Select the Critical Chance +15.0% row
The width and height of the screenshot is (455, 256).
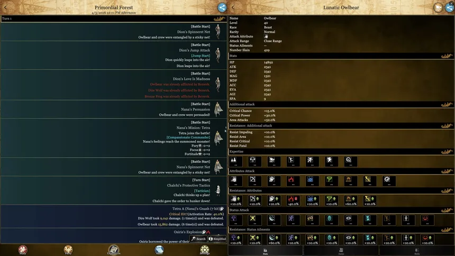(x=341, y=111)
